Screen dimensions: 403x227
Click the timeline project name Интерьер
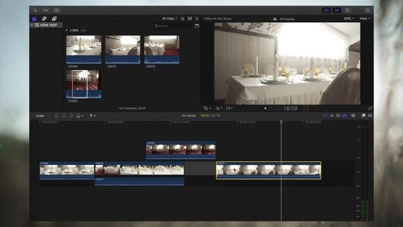point(189,115)
